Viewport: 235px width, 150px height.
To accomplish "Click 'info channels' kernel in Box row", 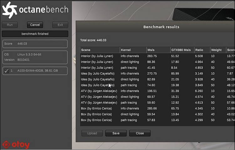I will (130, 109).
